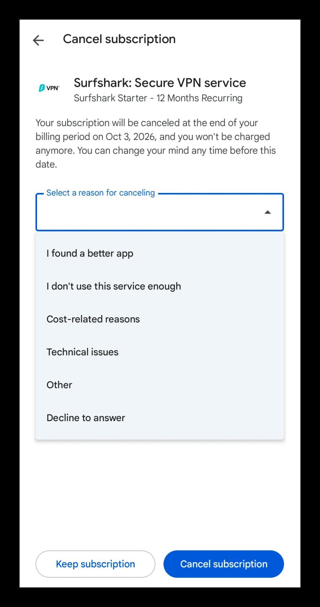The width and height of the screenshot is (320, 607).
Task: Select I found a better app
Action: click(x=90, y=253)
